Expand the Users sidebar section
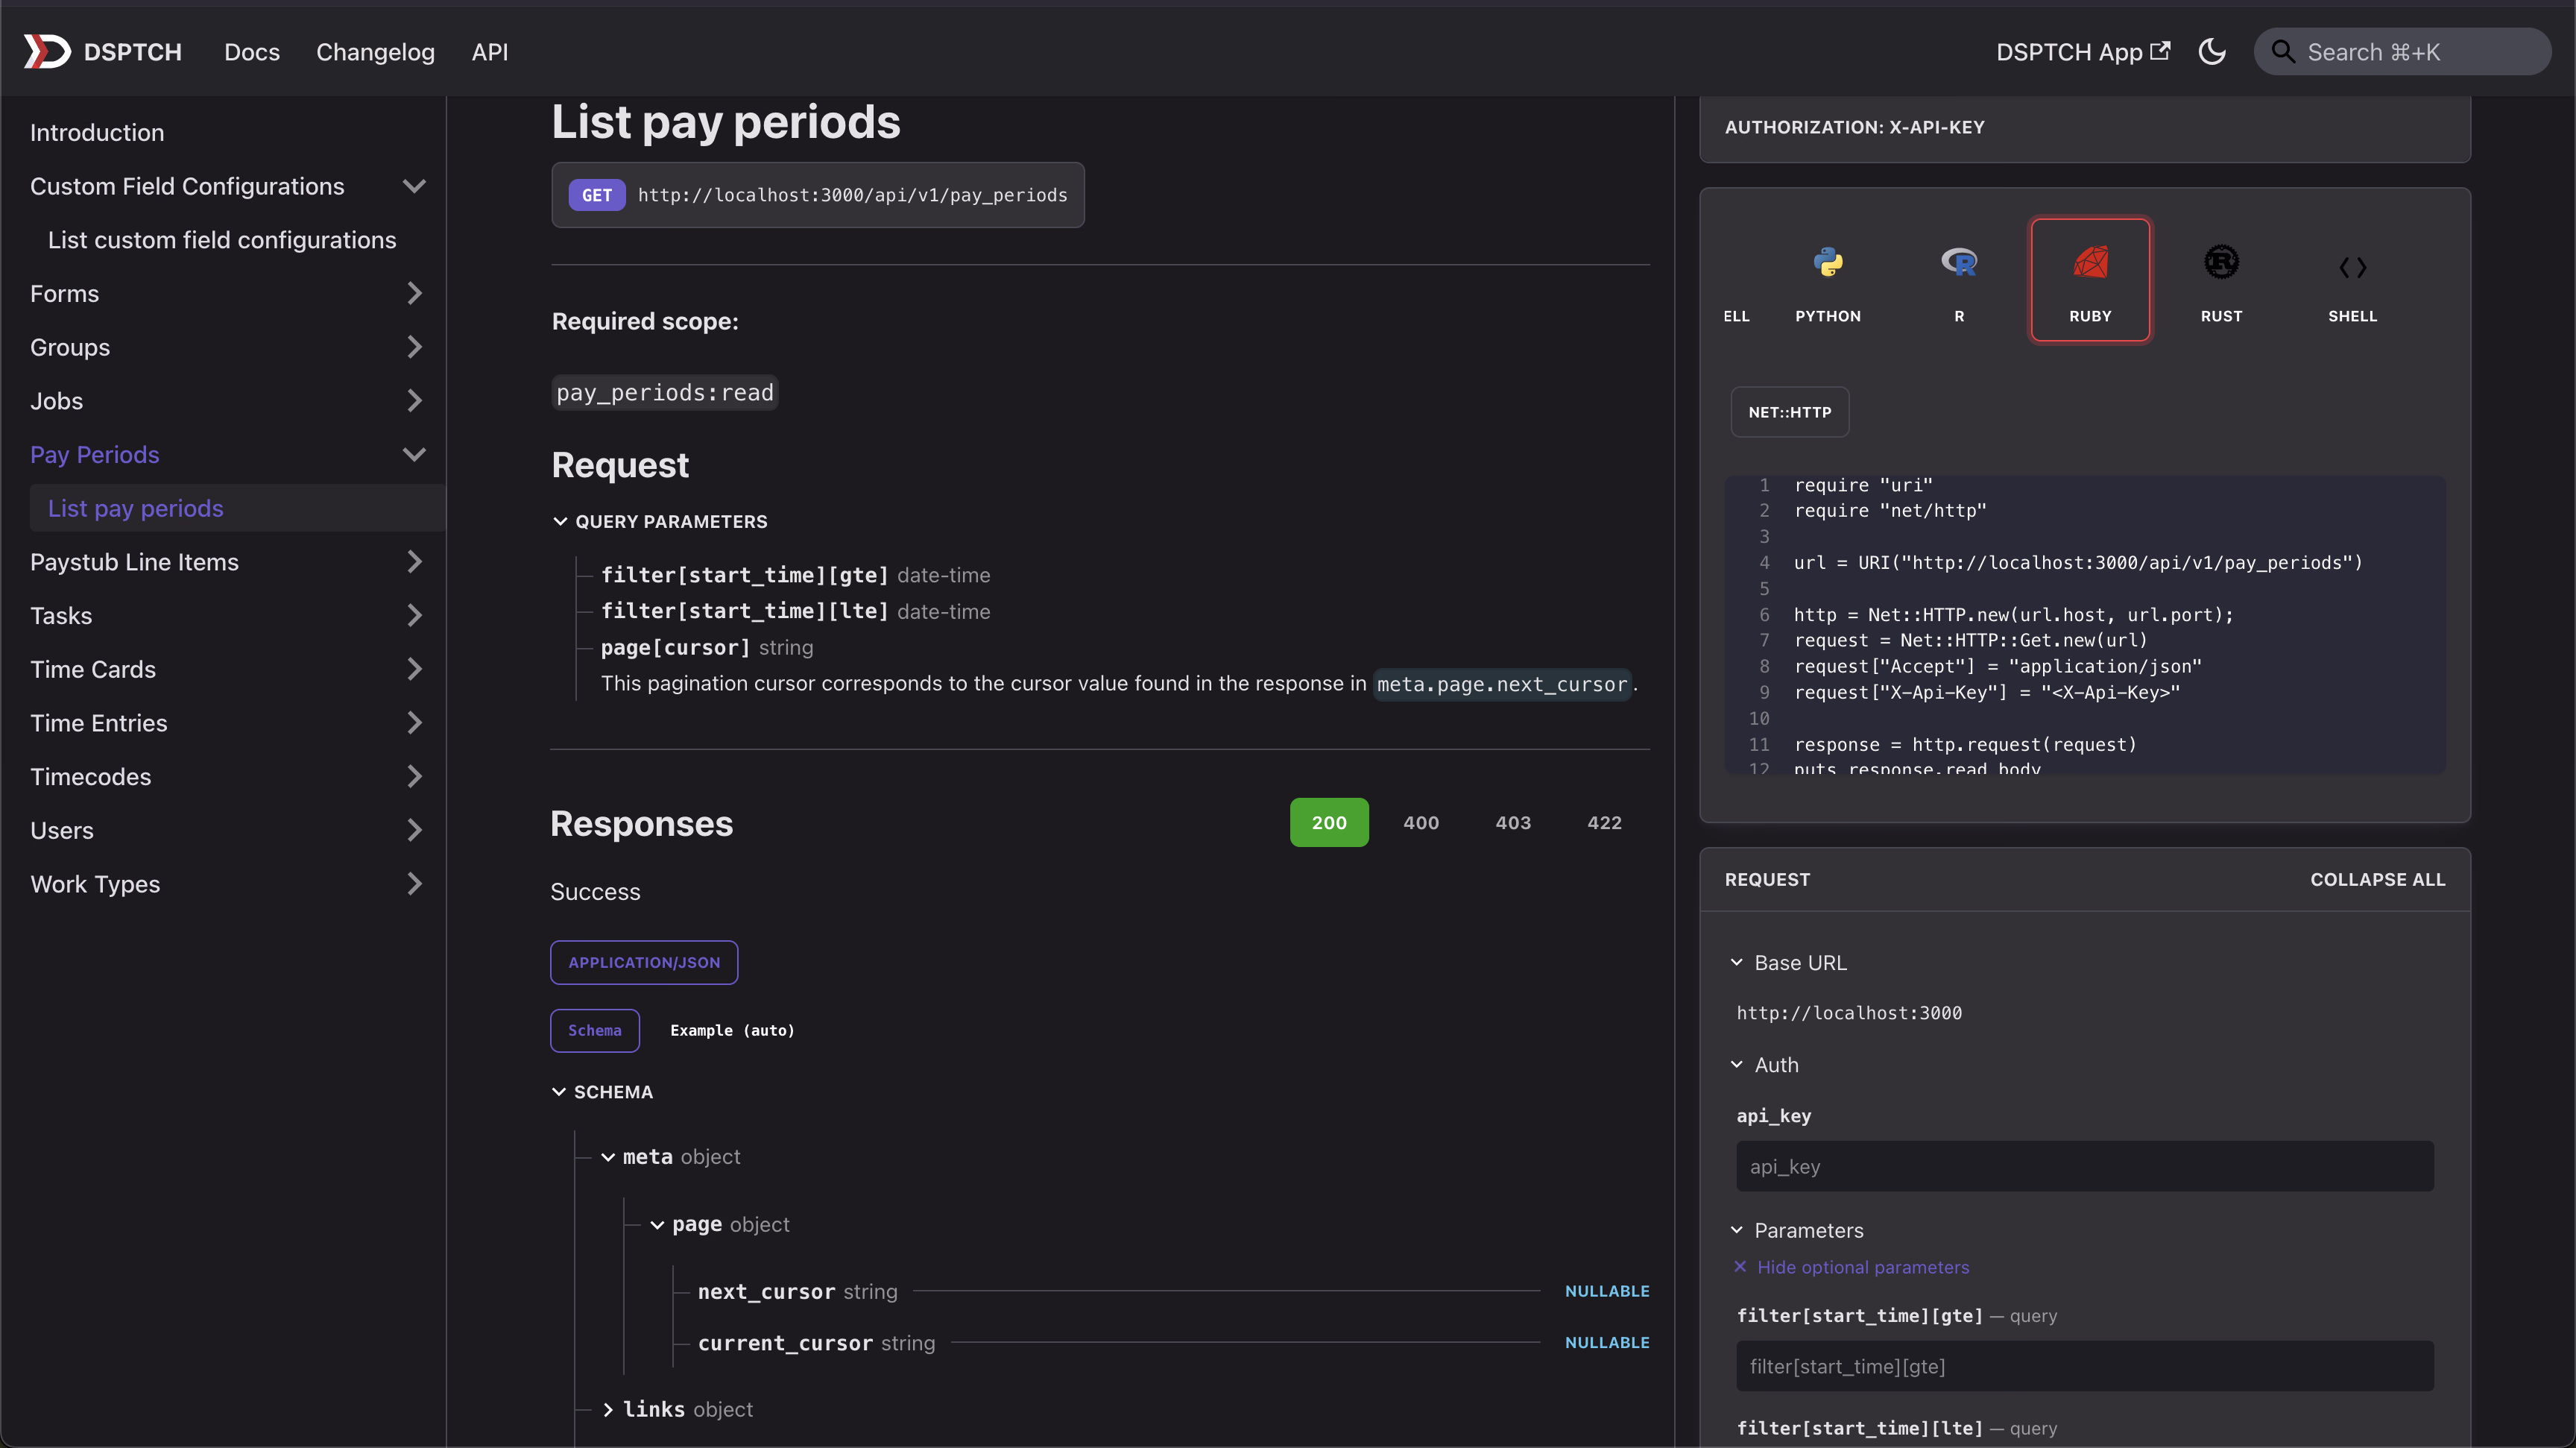Viewport: 2576px width, 1448px height. click(x=414, y=830)
